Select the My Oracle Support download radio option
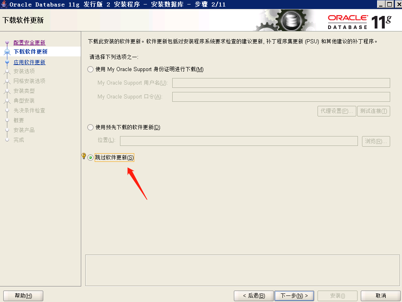Viewport: 402px width, 302px height. click(x=90, y=69)
